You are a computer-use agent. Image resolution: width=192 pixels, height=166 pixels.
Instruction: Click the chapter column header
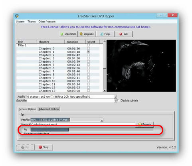[51, 42]
